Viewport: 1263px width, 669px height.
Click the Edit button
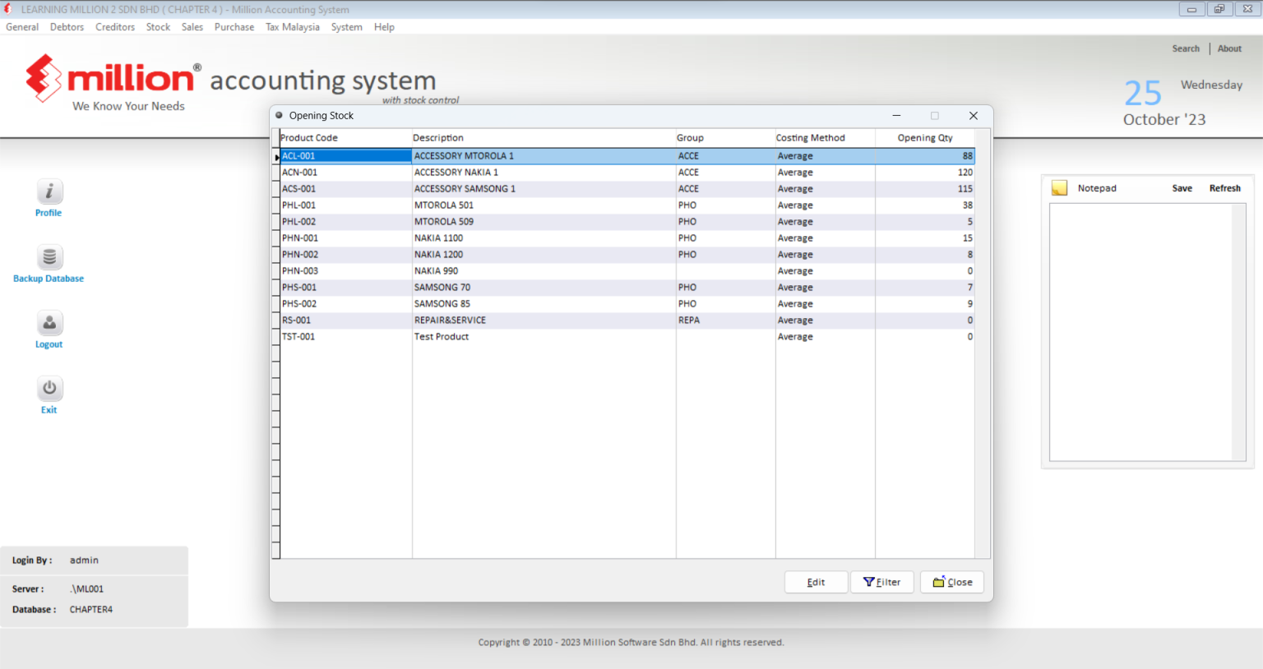816,582
